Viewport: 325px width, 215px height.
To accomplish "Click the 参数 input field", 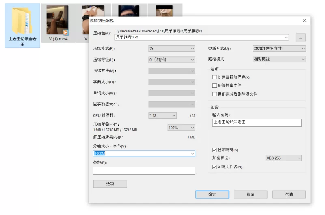I will (144, 170).
